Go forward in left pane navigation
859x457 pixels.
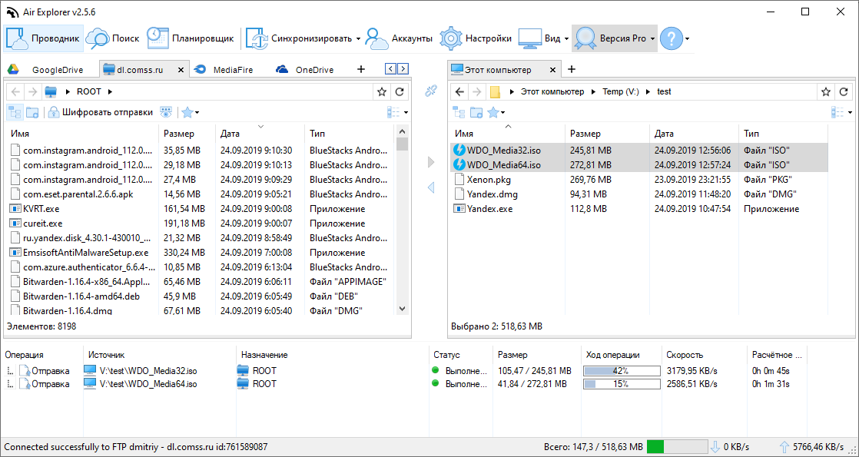point(32,91)
